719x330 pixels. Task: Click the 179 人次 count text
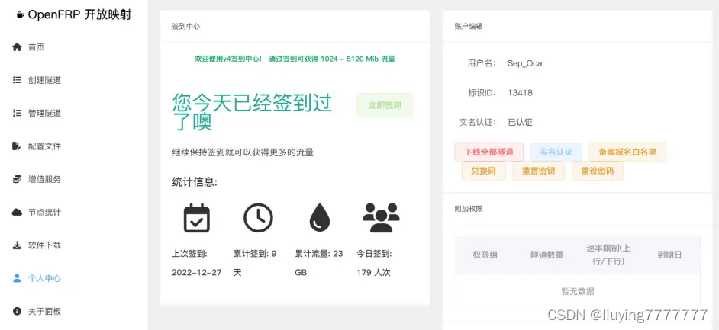coord(373,272)
